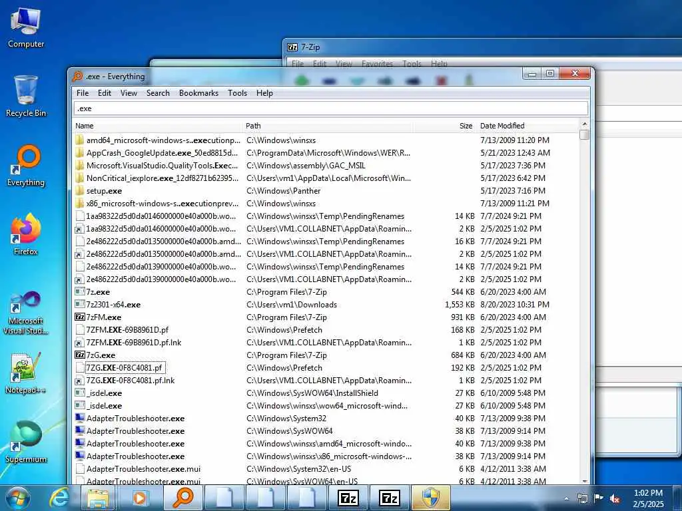Screen dimensions: 682x511
Task: Open the Help menu in Everything
Action: coord(264,93)
